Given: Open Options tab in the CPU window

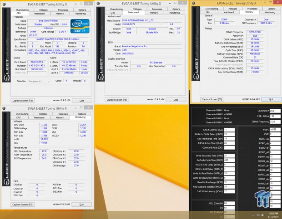Looking at the screenshot, I should tap(82, 10).
